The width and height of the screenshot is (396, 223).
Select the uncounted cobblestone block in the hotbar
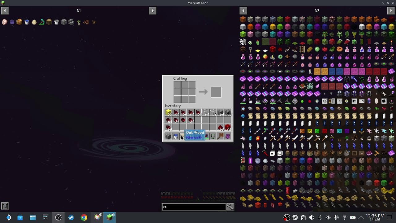click(168, 137)
